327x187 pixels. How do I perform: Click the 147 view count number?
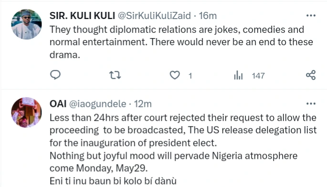258,76
